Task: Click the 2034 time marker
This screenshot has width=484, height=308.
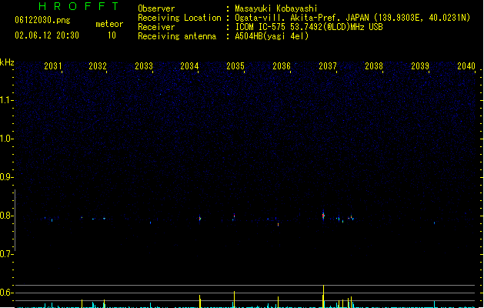Action: [189, 66]
